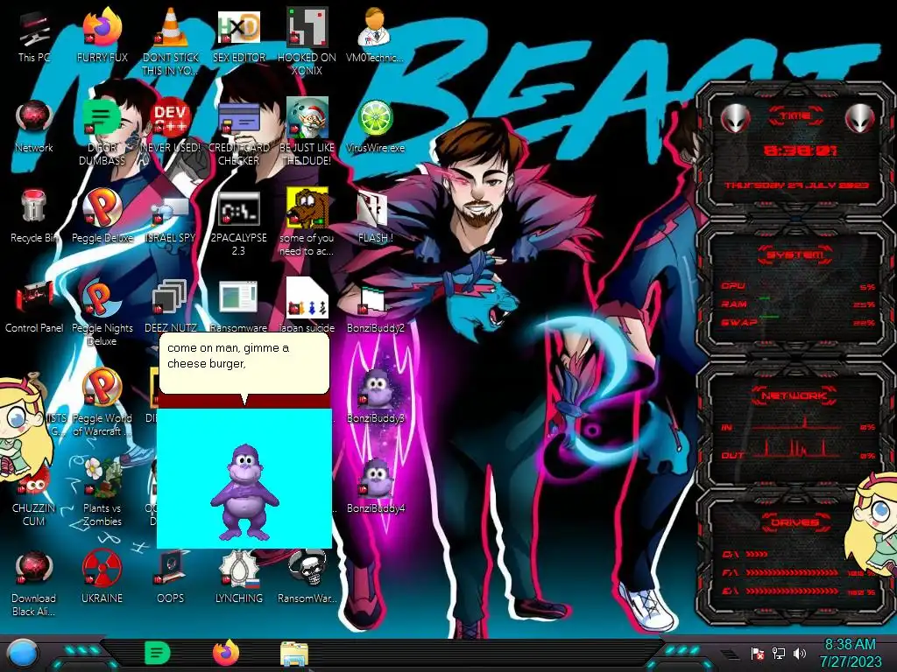This screenshot has height=672, width=897.
Task: Click the NETWORK gadget header
Action: coord(795,395)
